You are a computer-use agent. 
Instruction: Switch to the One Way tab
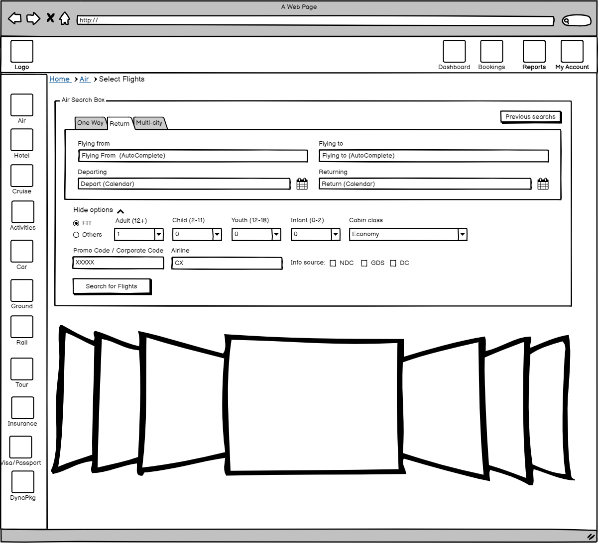click(90, 123)
